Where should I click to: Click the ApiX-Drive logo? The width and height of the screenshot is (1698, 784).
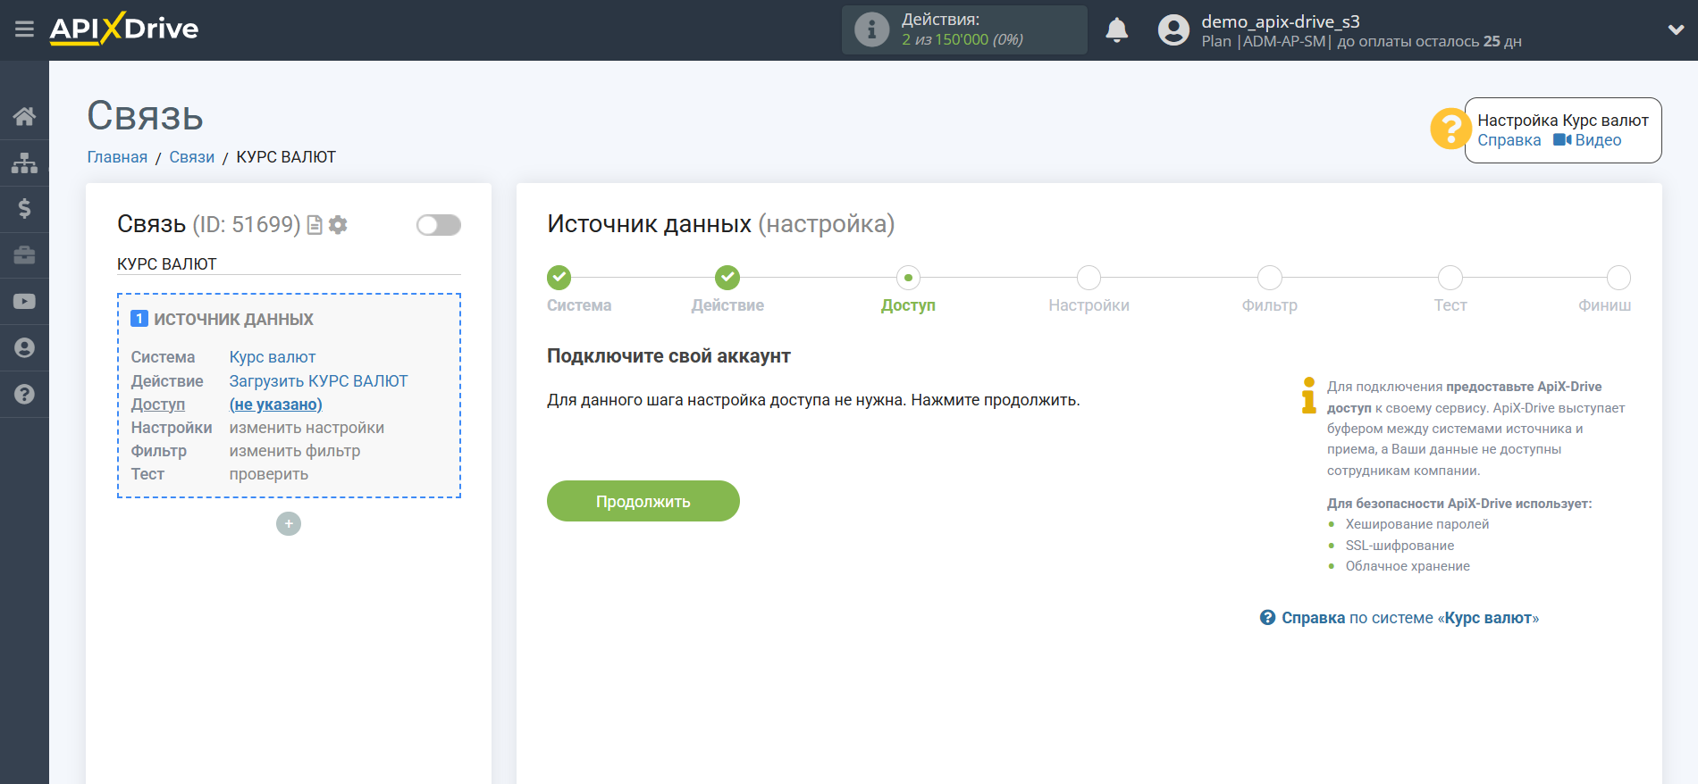pyautogui.click(x=124, y=29)
